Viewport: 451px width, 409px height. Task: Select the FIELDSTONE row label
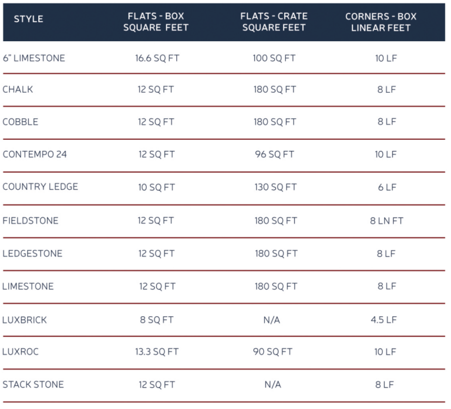pos(31,221)
